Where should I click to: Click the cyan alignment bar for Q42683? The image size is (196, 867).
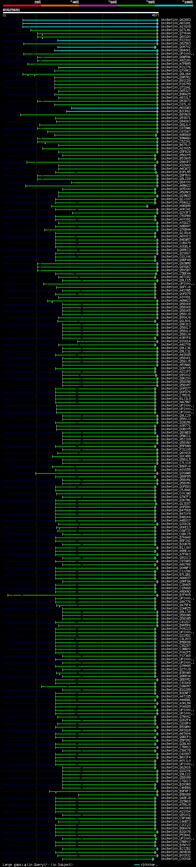90,20
